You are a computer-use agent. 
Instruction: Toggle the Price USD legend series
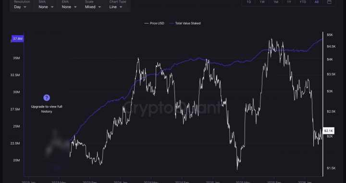point(154,23)
